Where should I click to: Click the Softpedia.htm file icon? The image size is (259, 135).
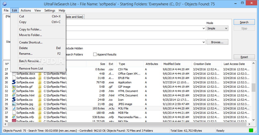[14, 91]
